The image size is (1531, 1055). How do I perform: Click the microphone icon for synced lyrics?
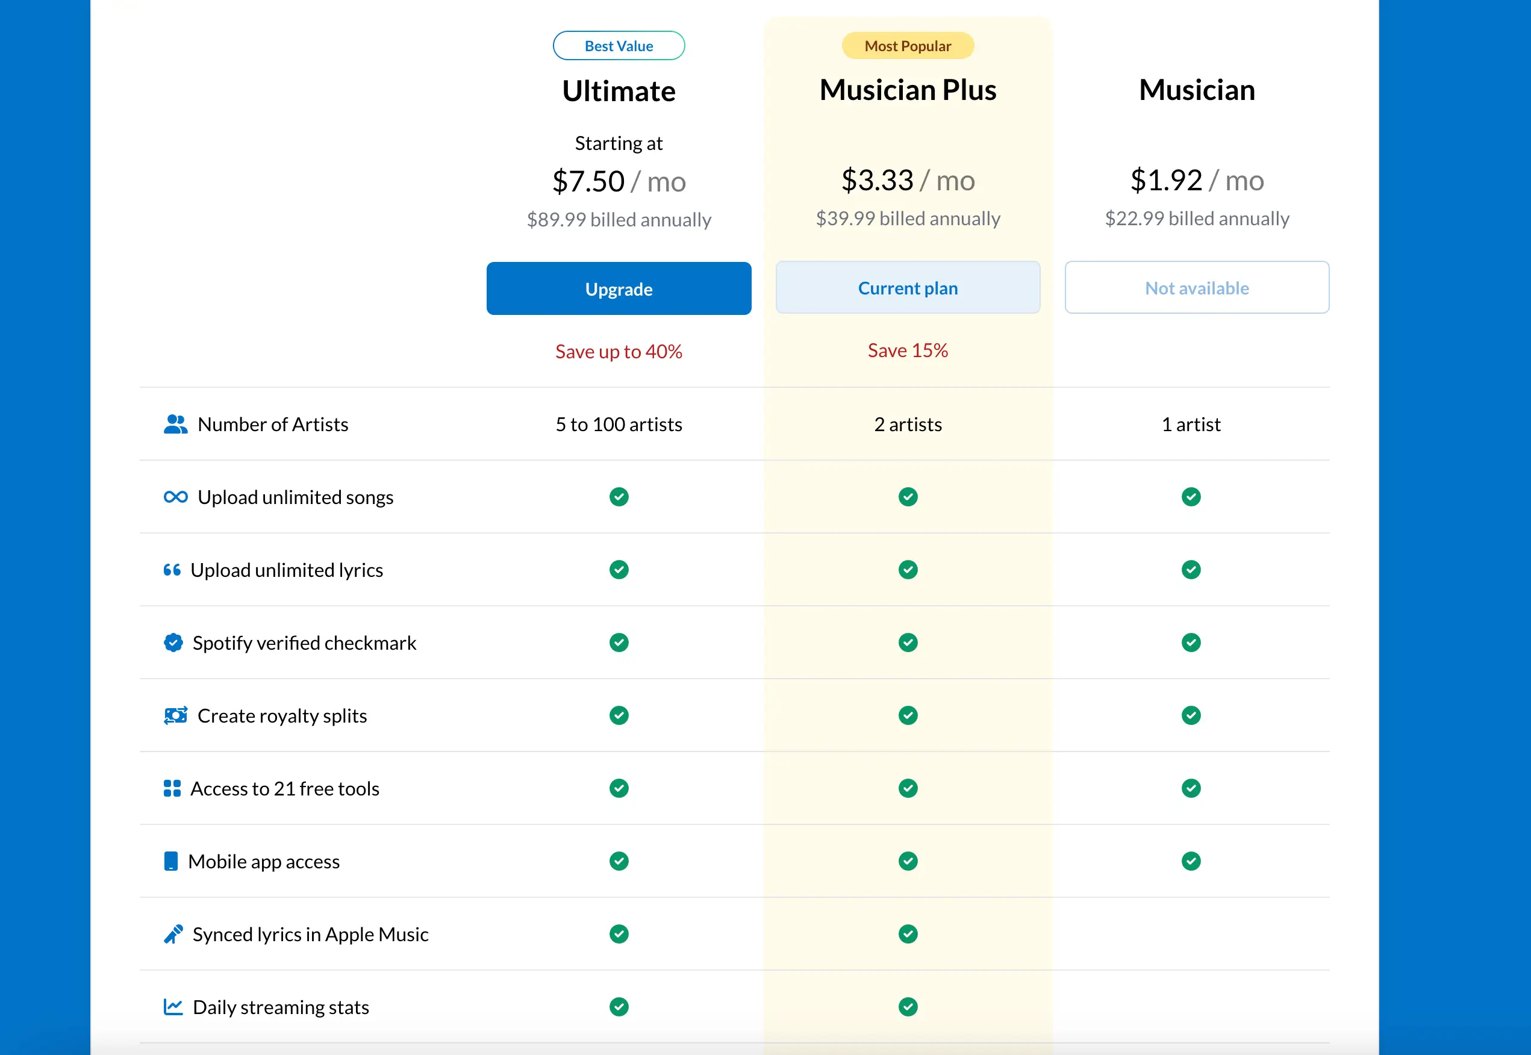click(173, 934)
